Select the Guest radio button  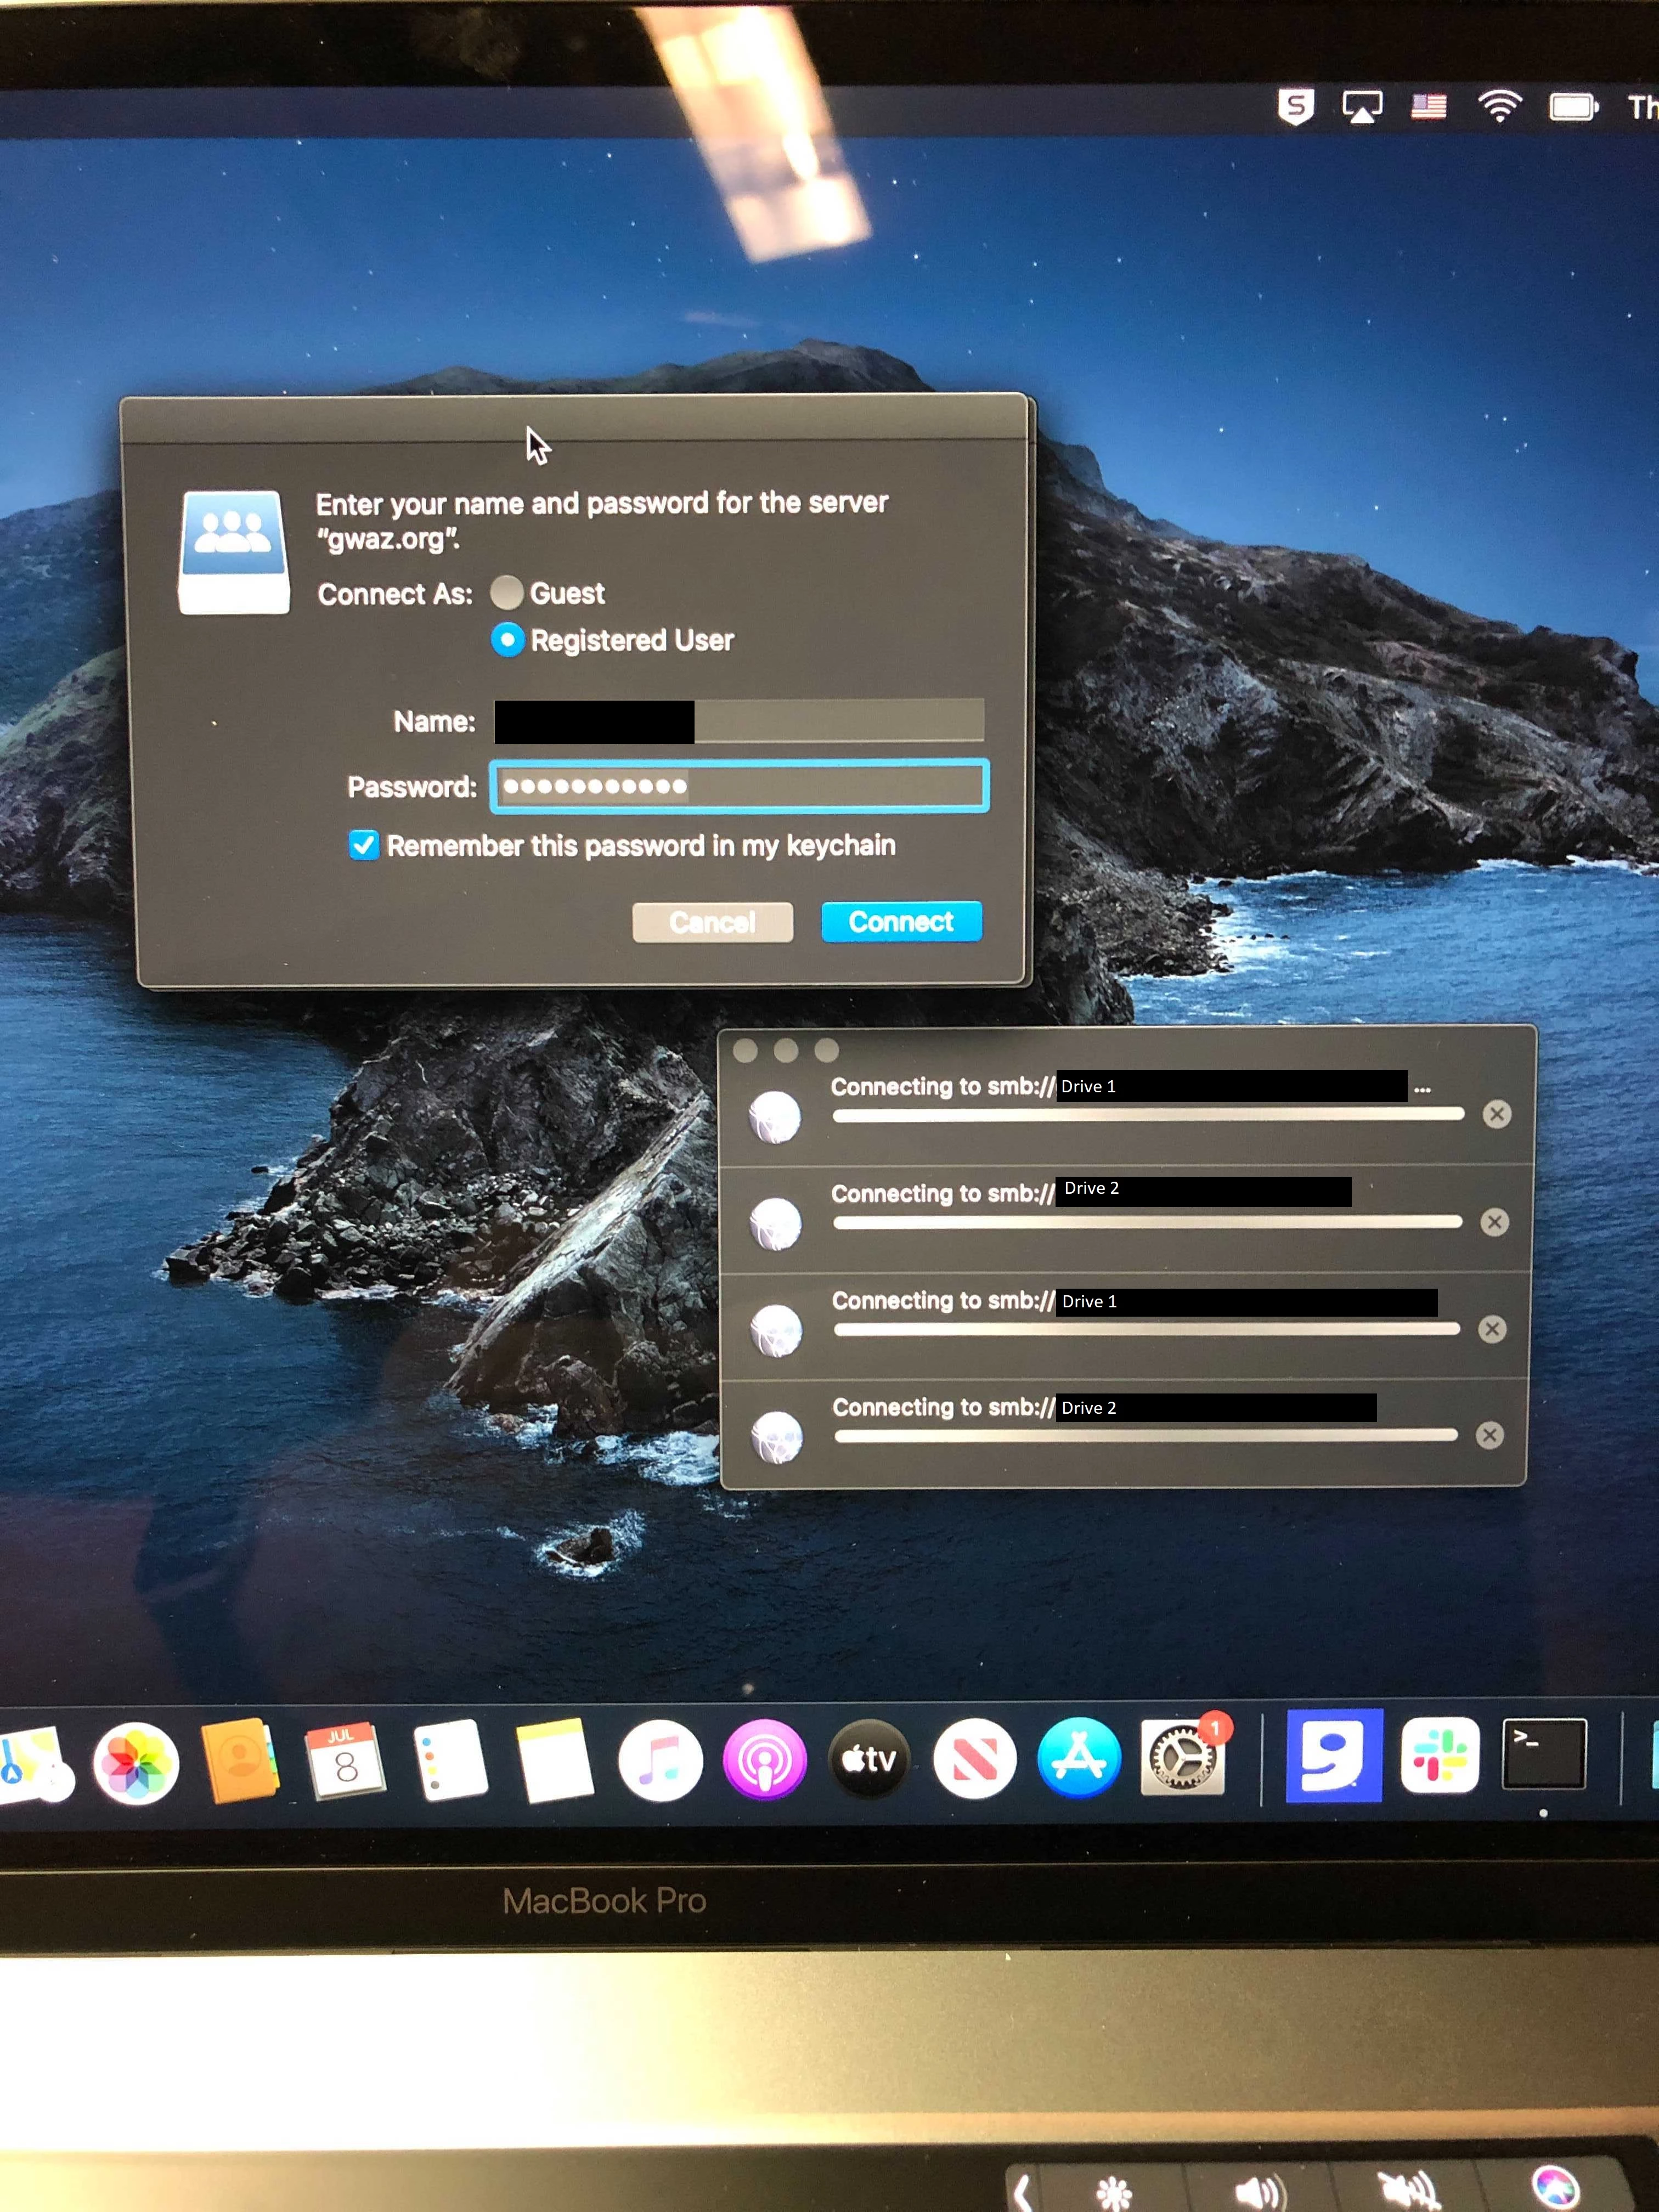coord(507,593)
